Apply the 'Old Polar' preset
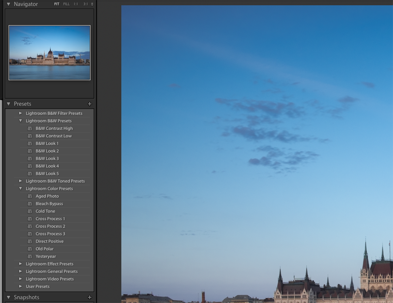The image size is (393, 303). [x=45, y=249]
